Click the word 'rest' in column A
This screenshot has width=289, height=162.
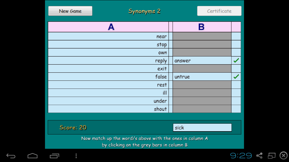162,85
